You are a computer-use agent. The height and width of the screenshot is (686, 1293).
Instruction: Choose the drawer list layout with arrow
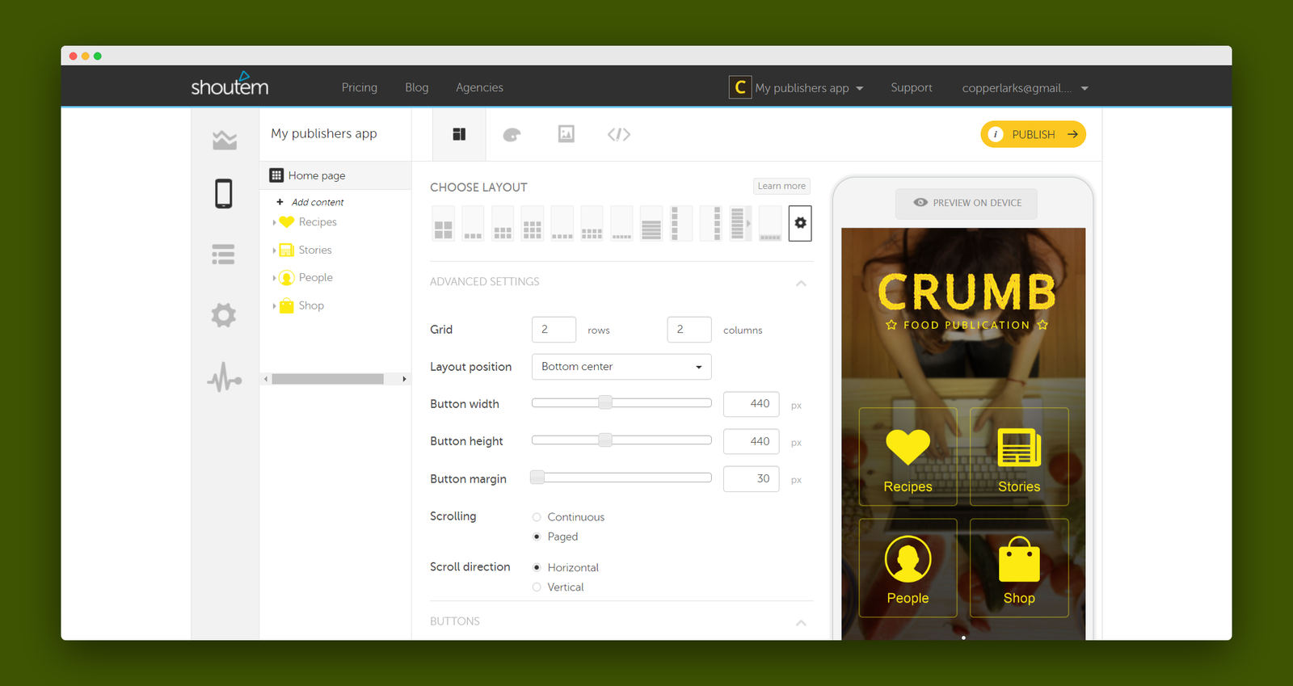pos(740,223)
